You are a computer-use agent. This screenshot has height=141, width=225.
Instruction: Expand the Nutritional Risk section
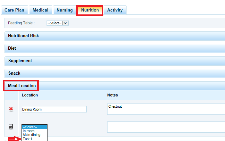(x=23, y=36)
